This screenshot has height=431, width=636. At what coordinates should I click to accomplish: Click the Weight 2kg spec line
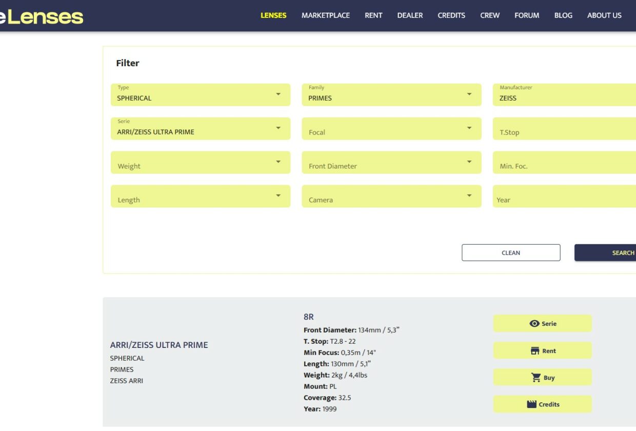point(335,375)
